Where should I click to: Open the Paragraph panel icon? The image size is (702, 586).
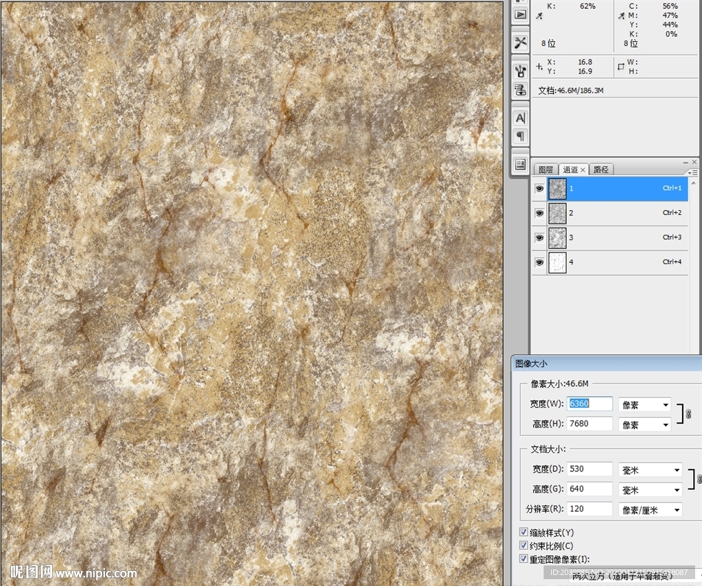tap(520, 136)
